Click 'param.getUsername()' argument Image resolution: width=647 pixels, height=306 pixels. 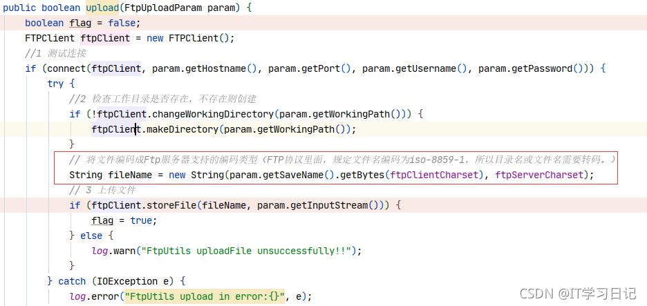click(x=414, y=68)
